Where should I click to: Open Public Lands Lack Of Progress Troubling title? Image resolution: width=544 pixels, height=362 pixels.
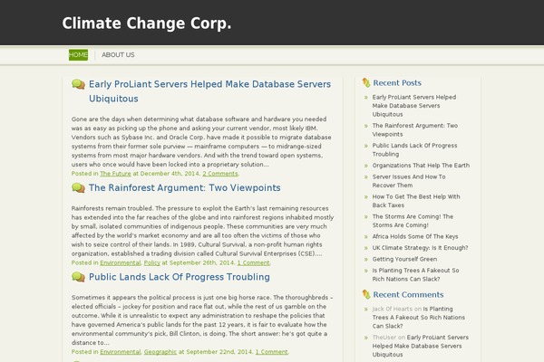click(x=179, y=277)
